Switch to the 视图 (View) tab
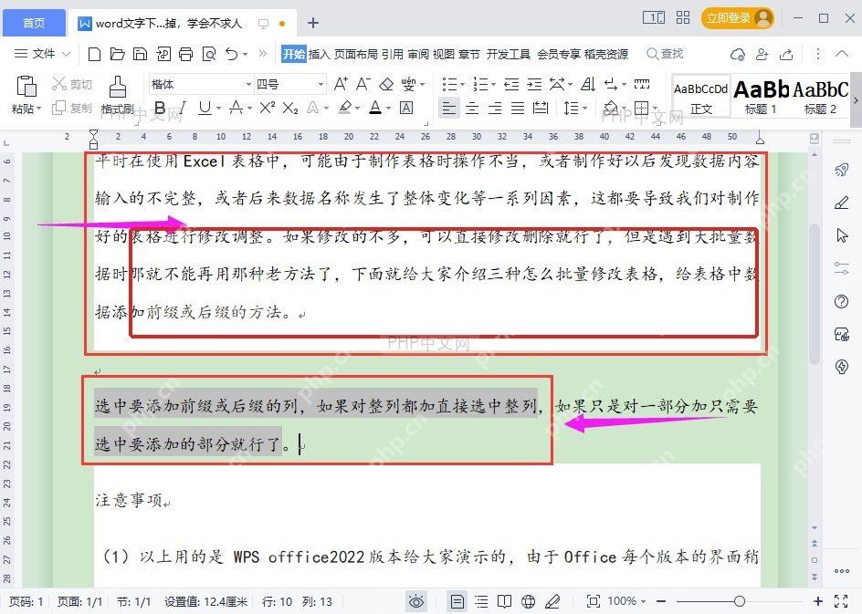 (444, 54)
